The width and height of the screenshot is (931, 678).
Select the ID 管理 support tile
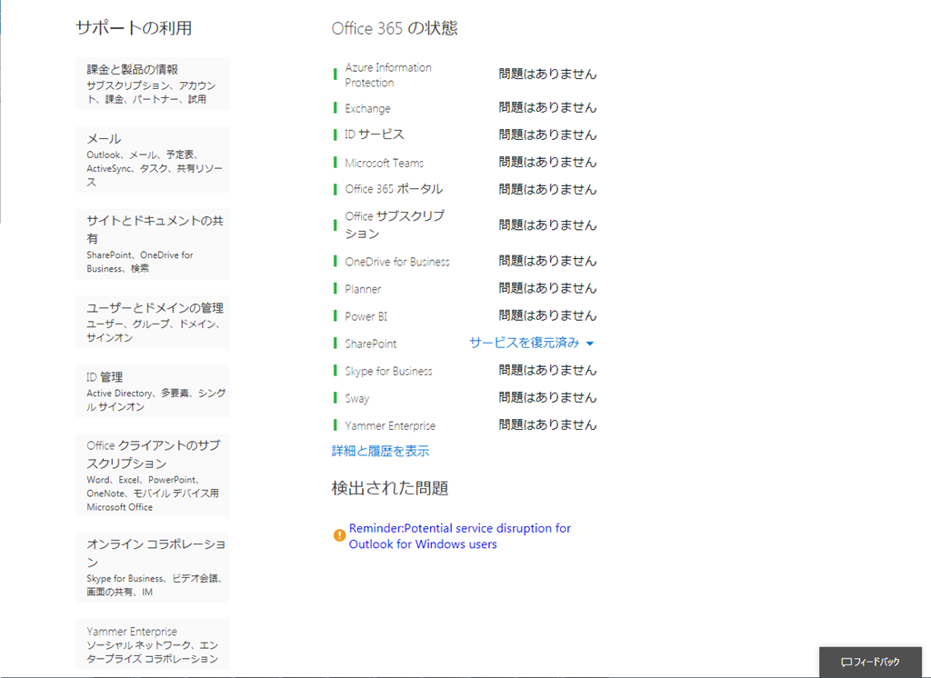click(152, 391)
